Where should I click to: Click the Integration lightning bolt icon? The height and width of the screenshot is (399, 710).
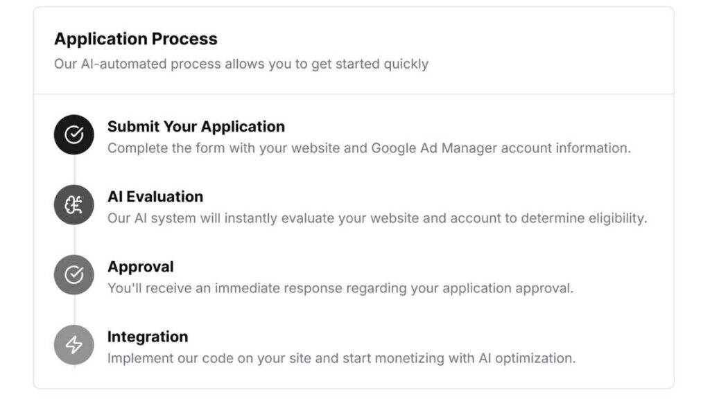click(x=73, y=345)
